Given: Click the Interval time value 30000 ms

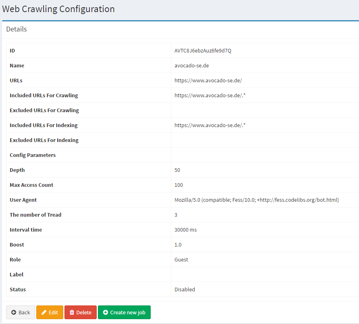Looking at the screenshot, I should tap(185, 230).
